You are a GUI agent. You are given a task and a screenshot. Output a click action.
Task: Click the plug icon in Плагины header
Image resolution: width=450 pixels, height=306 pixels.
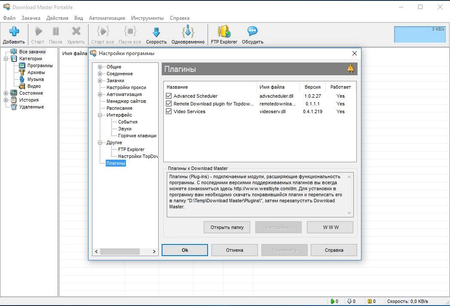pyautogui.click(x=350, y=69)
